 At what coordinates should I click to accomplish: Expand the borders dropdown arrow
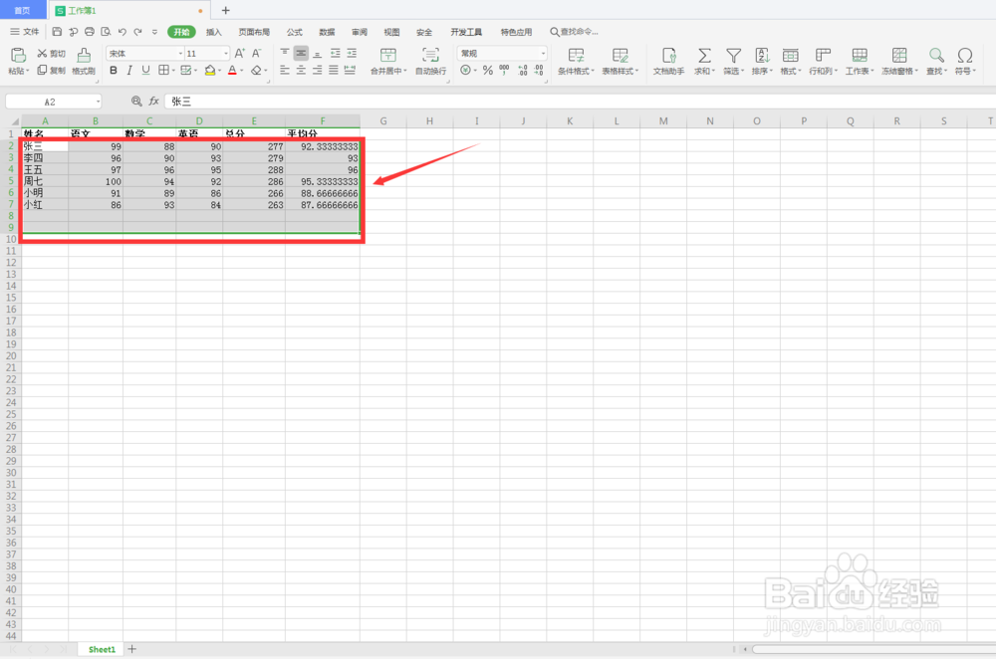coord(173,71)
